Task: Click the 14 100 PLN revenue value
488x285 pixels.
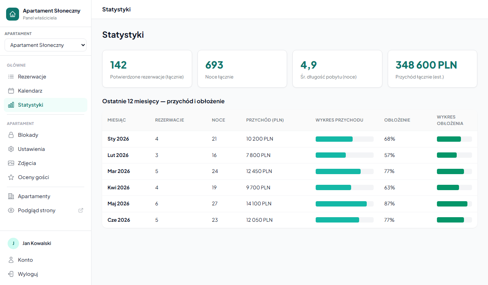Action: [x=259, y=204]
